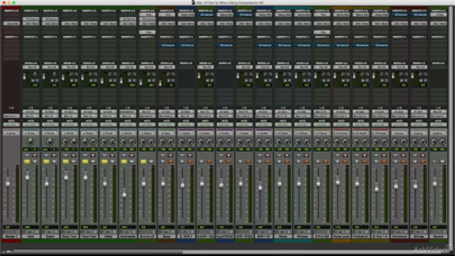This screenshot has height=256, width=455.
Task: Open the output path selector on the master strip
Action: 11,116
